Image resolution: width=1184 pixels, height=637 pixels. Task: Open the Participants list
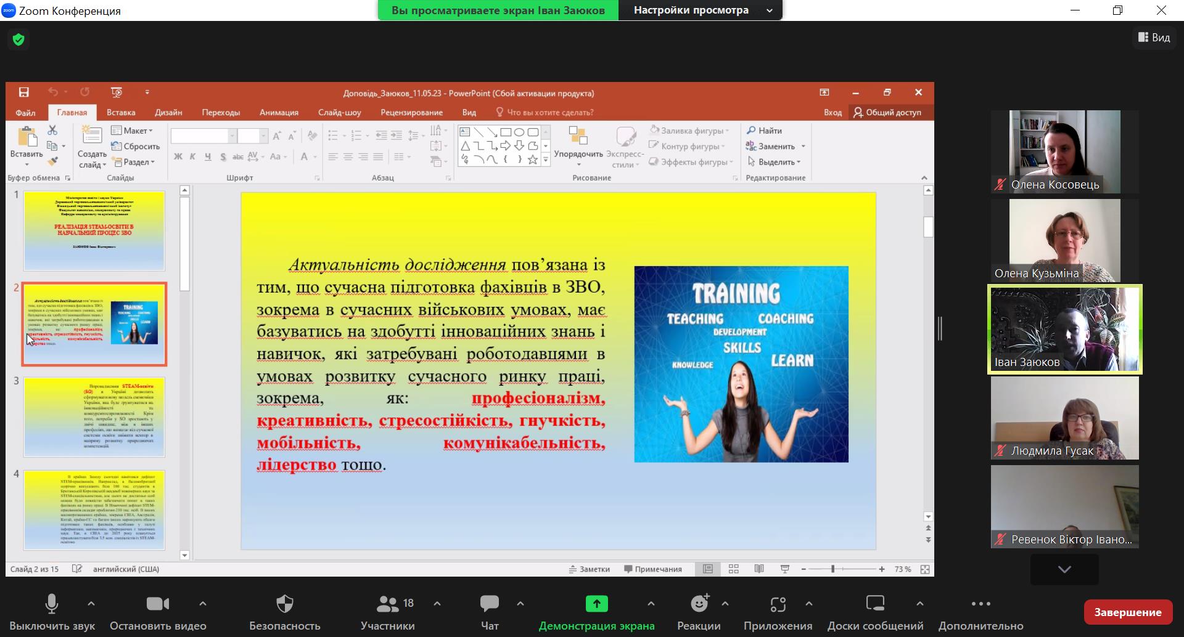pyautogui.click(x=387, y=604)
